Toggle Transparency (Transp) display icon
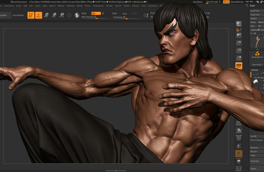The width and height of the screenshot is (264, 172). coord(239,146)
